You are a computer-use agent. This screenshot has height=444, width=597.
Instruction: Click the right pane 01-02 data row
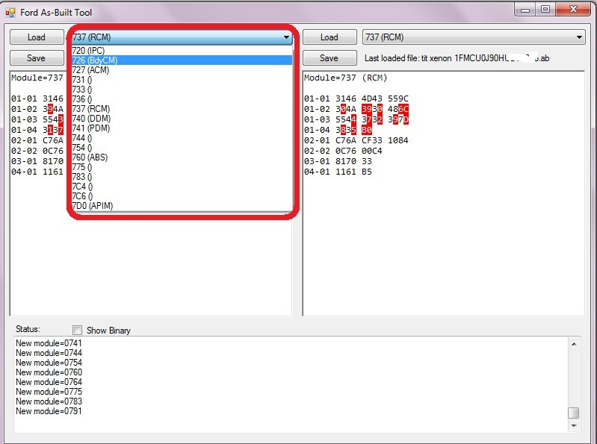[x=356, y=109]
